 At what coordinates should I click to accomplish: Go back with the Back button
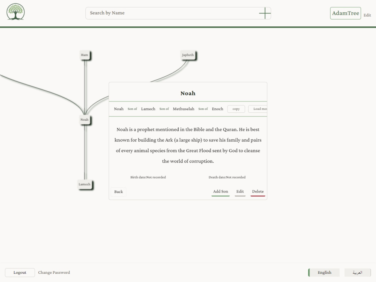point(118,192)
